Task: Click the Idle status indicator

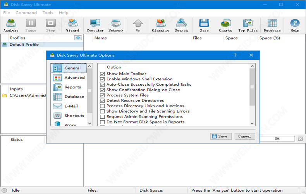Action: tap(4, 190)
